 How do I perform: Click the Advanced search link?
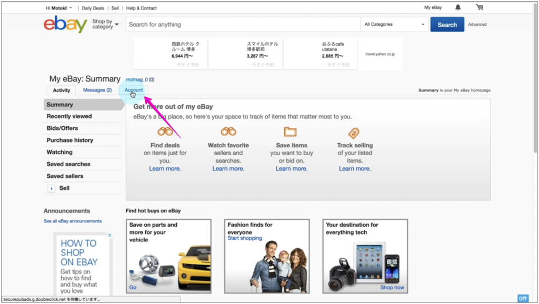(477, 24)
